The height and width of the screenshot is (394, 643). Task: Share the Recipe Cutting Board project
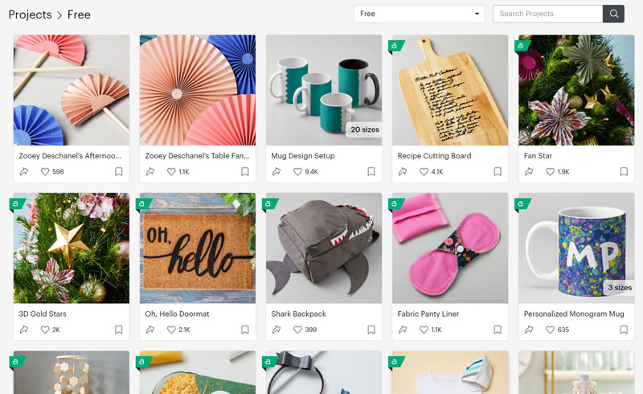403,171
